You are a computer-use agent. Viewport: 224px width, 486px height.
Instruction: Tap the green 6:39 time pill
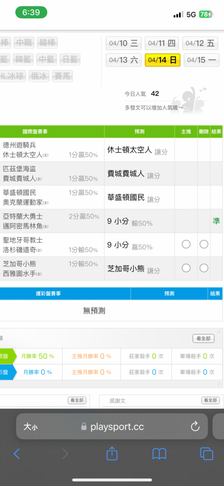pos(31,13)
